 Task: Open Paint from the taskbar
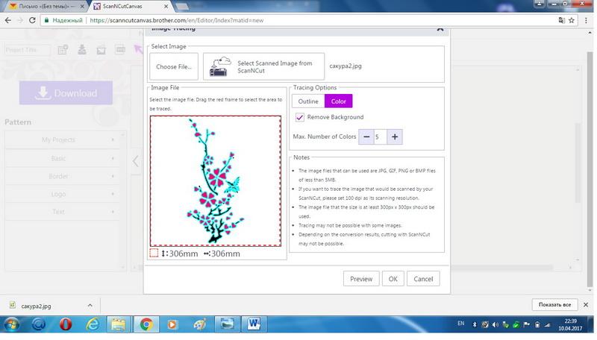tap(199, 324)
